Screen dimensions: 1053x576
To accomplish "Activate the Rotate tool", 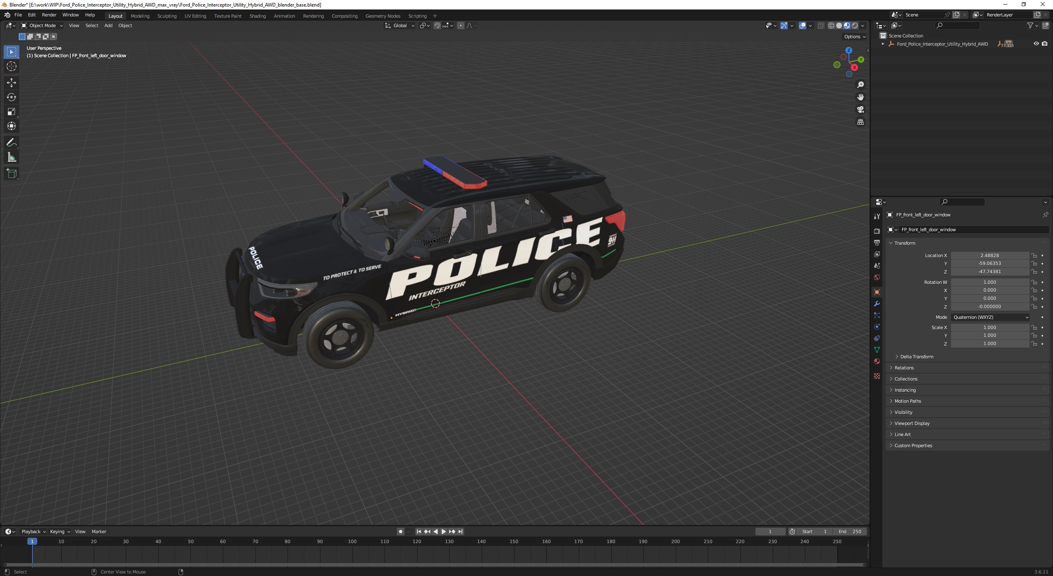I will click(x=12, y=97).
